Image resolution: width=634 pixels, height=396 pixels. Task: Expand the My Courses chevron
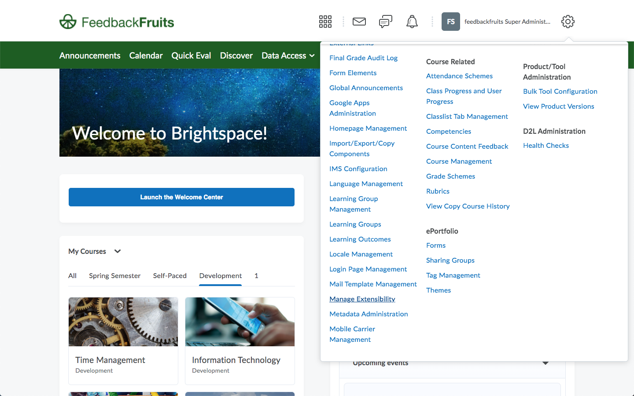click(x=118, y=251)
